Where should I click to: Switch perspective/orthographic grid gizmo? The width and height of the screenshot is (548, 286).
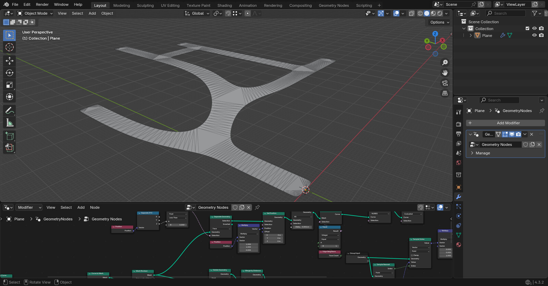[445, 93]
